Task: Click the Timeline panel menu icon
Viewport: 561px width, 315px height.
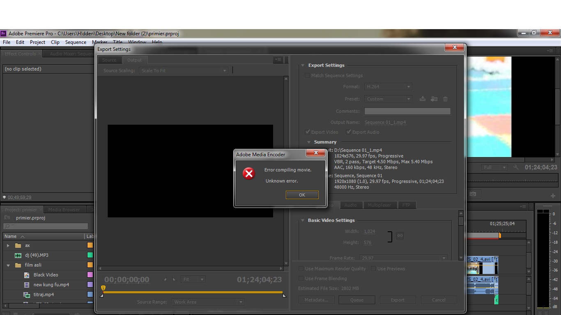Action: pos(523,206)
